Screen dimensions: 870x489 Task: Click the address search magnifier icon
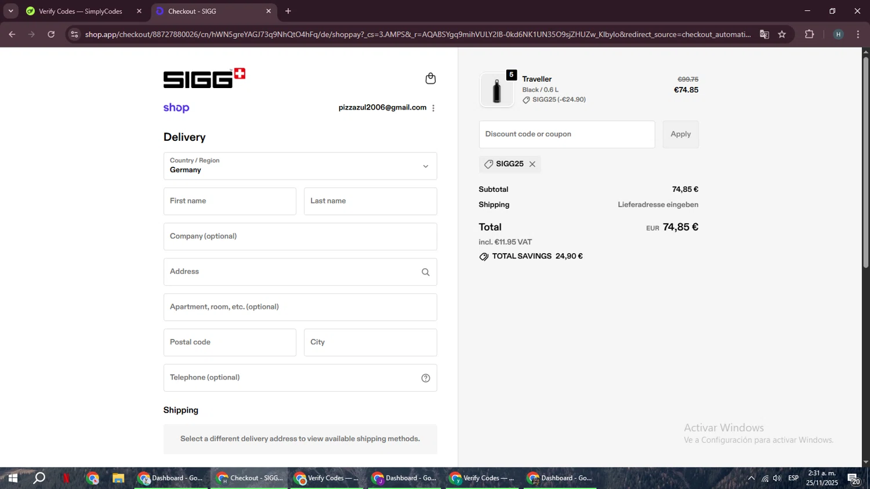click(x=426, y=272)
